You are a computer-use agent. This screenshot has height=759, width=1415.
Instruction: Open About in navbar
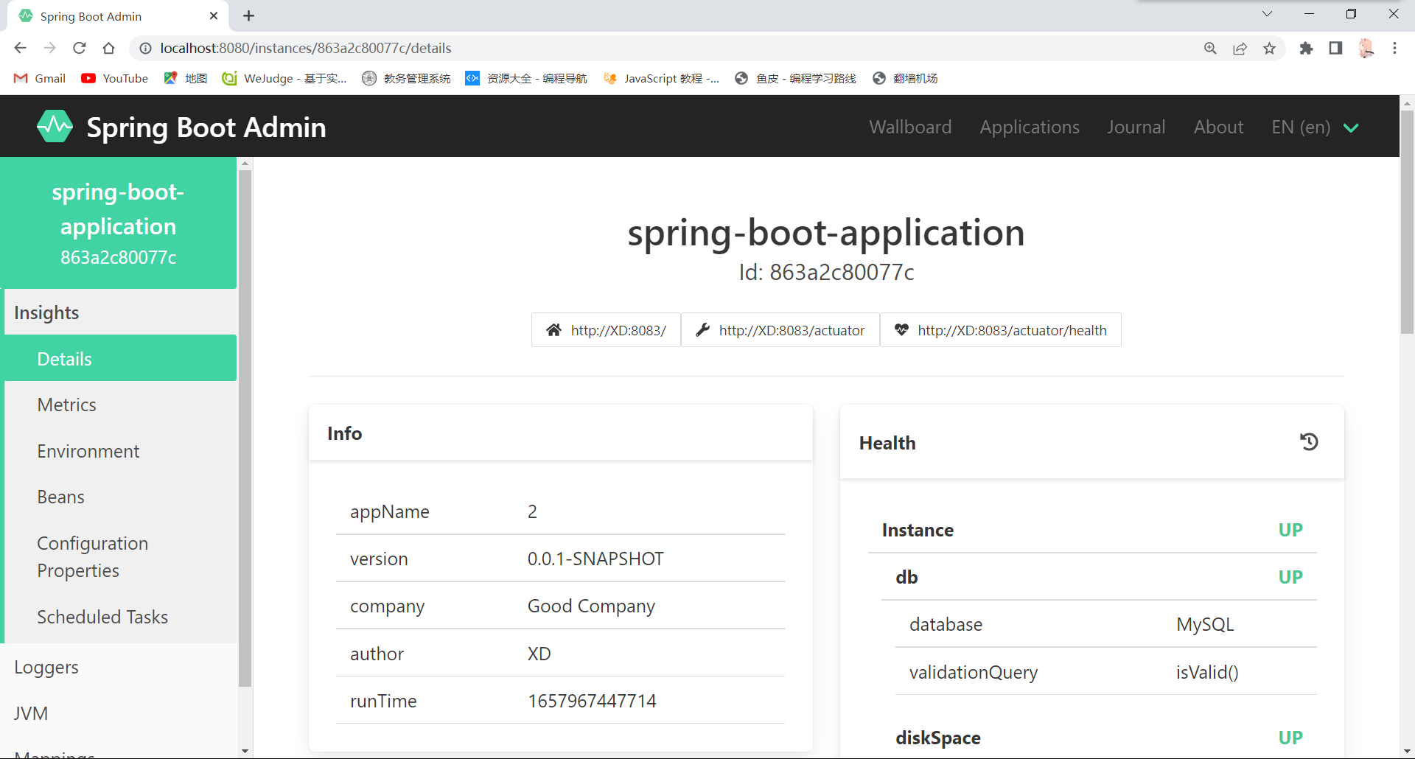pyautogui.click(x=1218, y=127)
